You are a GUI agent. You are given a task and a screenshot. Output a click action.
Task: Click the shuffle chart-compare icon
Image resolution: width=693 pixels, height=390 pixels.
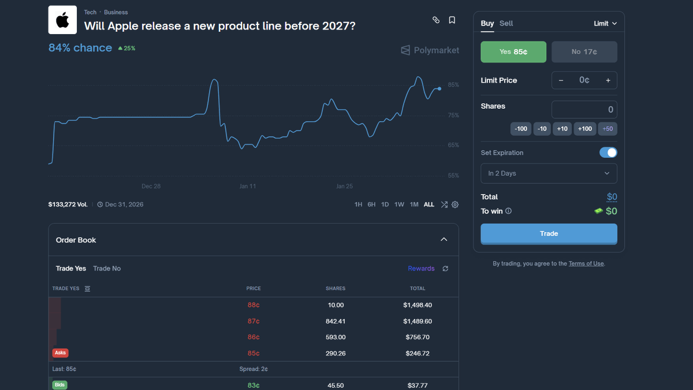[444, 205]
